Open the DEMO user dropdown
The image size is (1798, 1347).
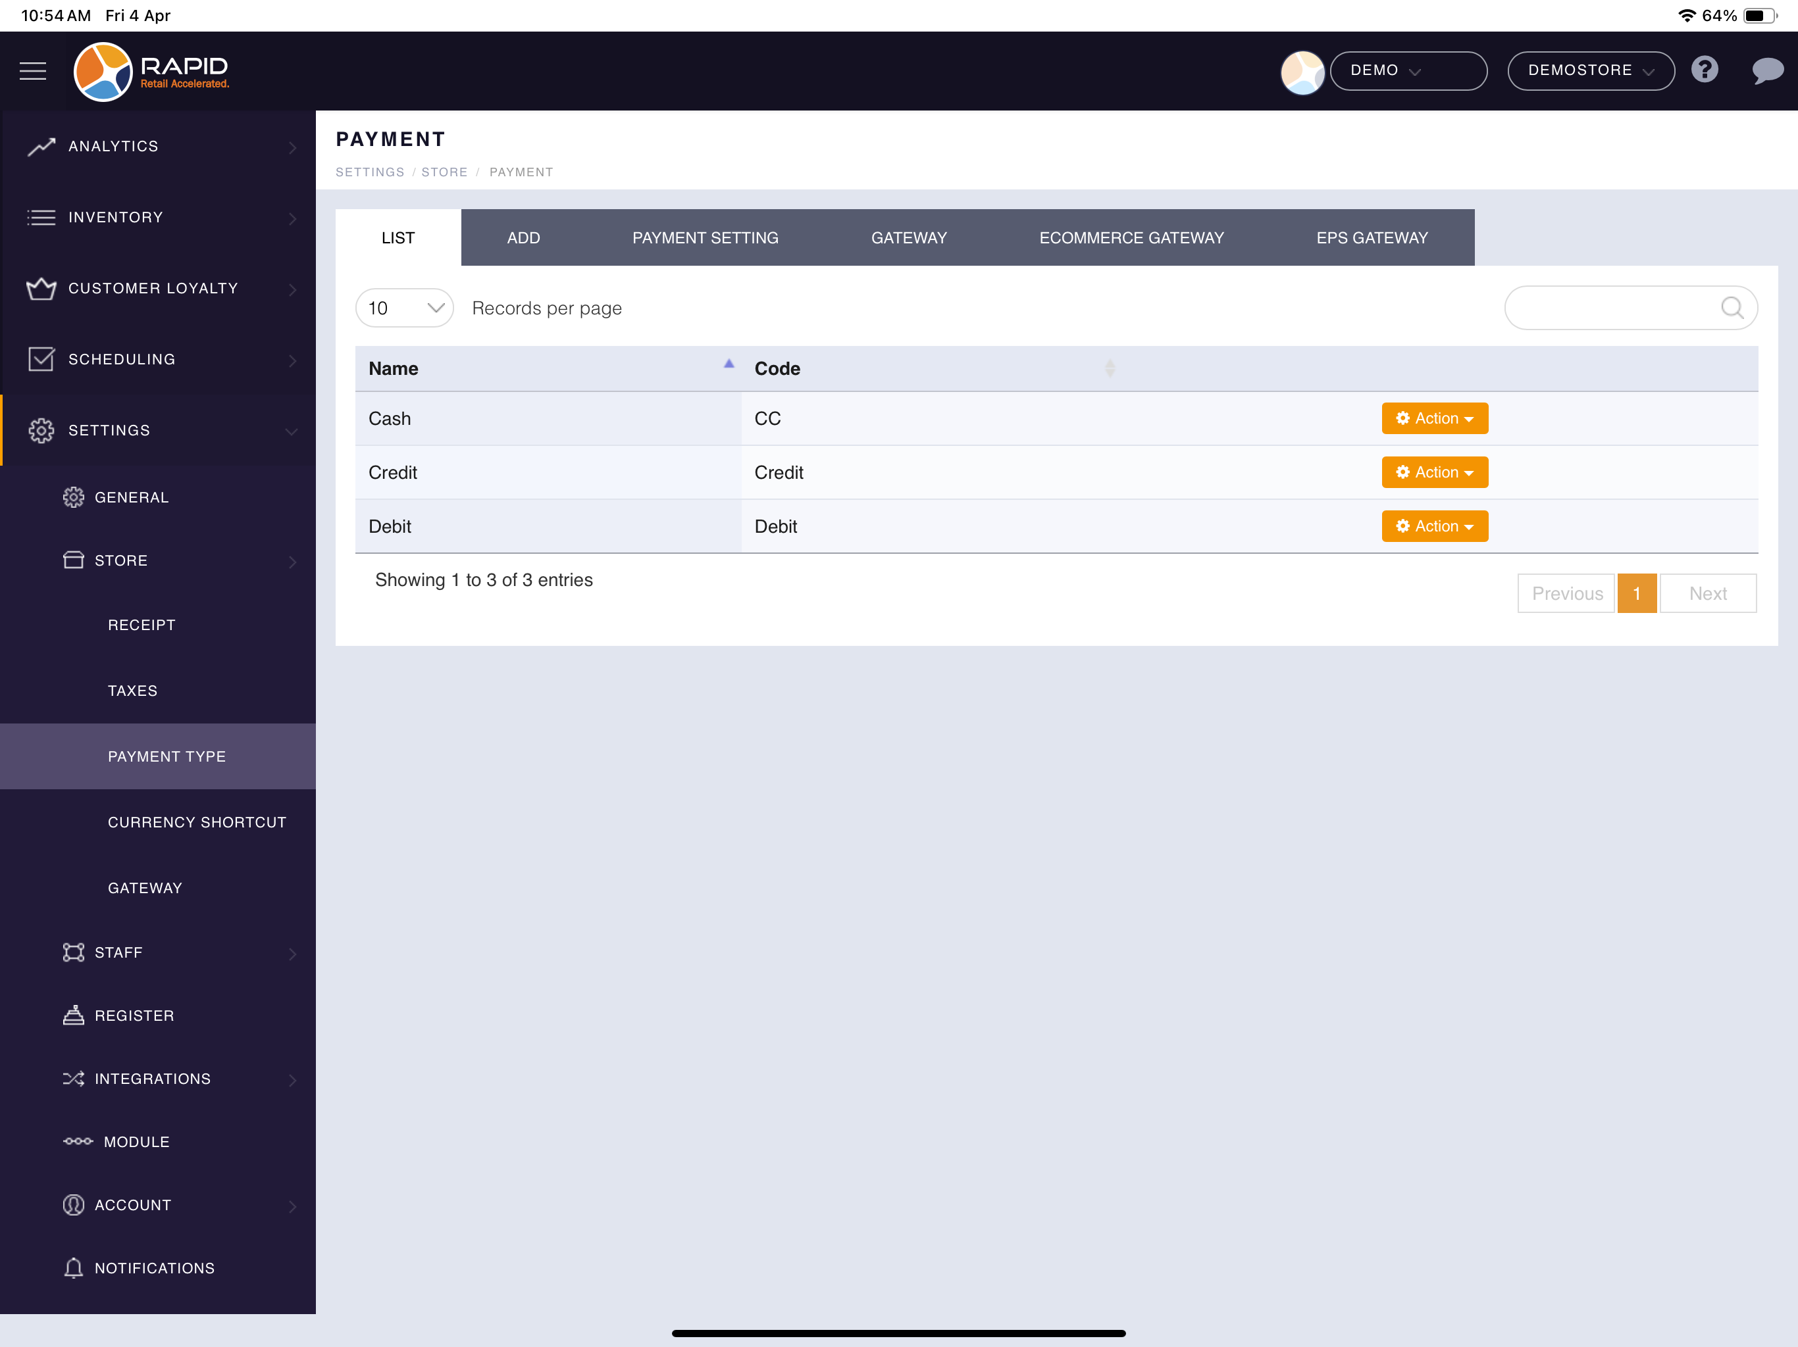(x=1408, y=70)
